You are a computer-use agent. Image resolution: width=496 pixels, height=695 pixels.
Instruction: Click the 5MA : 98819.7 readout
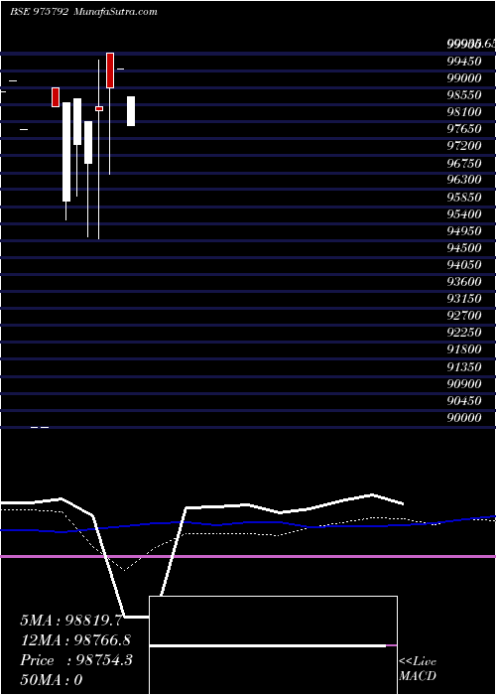(x=71, y=621)
